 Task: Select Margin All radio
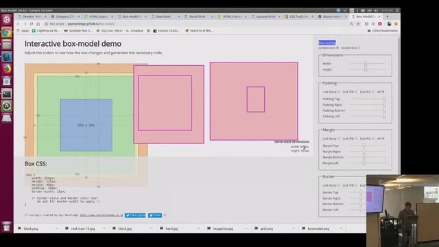coord(383,139)
